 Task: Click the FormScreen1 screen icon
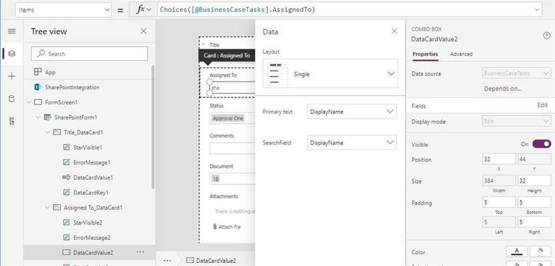38,102
